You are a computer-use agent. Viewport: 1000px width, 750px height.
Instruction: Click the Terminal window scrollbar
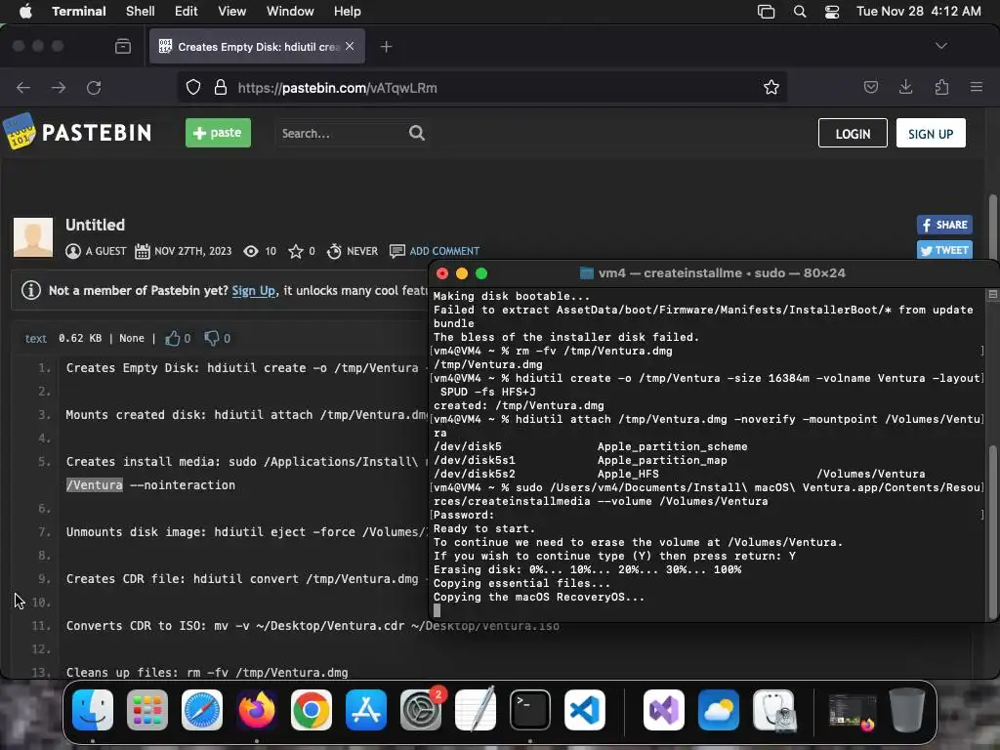(992, 533)
